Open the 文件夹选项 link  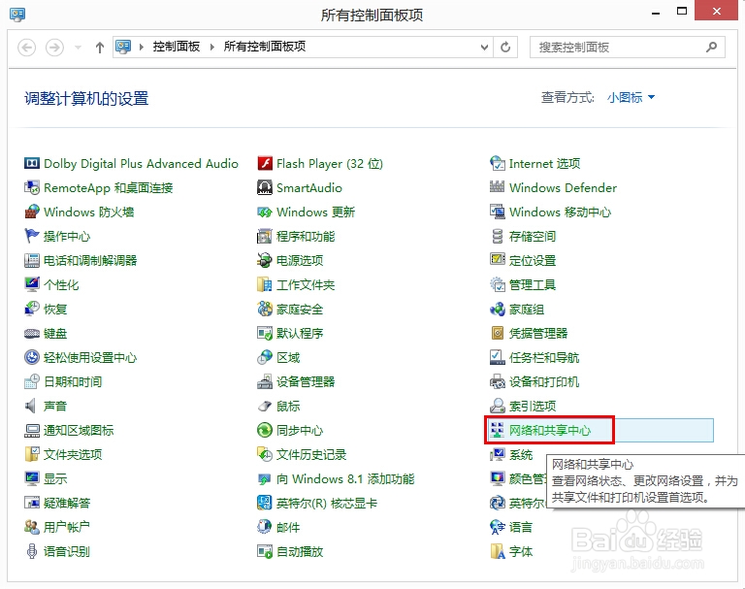point(73,454)
